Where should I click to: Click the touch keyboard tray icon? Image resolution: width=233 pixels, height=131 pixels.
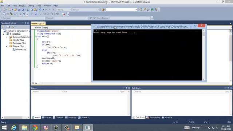tap(187, 128)
